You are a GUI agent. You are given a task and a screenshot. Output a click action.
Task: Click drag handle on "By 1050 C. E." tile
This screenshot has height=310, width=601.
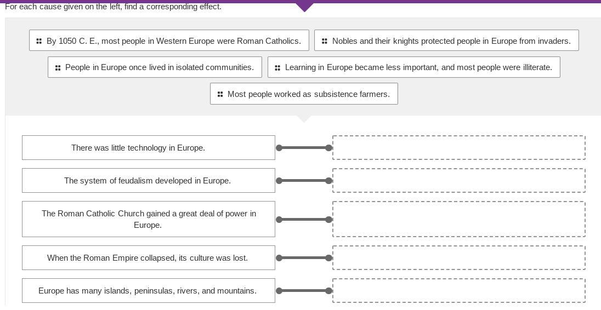pos(39,41)
